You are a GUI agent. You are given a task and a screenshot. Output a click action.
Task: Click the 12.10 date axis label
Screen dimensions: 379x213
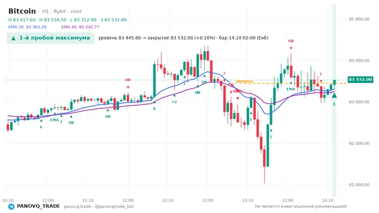pyautogui.click(x=168, y=201)
